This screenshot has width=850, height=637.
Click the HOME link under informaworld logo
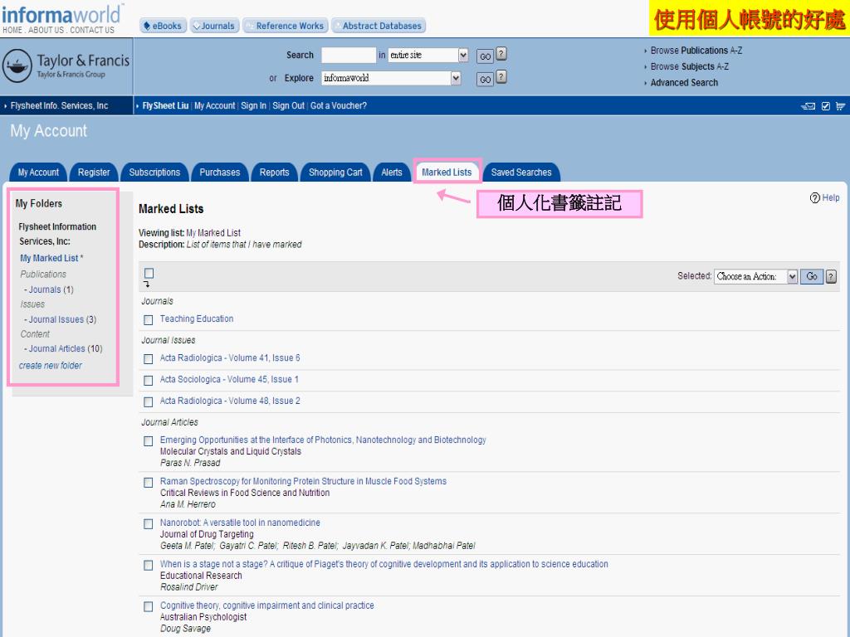[x=12, y=31]
